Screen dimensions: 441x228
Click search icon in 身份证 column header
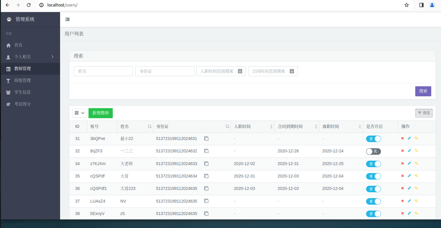228,127
